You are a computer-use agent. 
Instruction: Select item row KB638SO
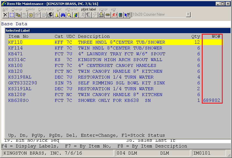click(x=115, y=100)
